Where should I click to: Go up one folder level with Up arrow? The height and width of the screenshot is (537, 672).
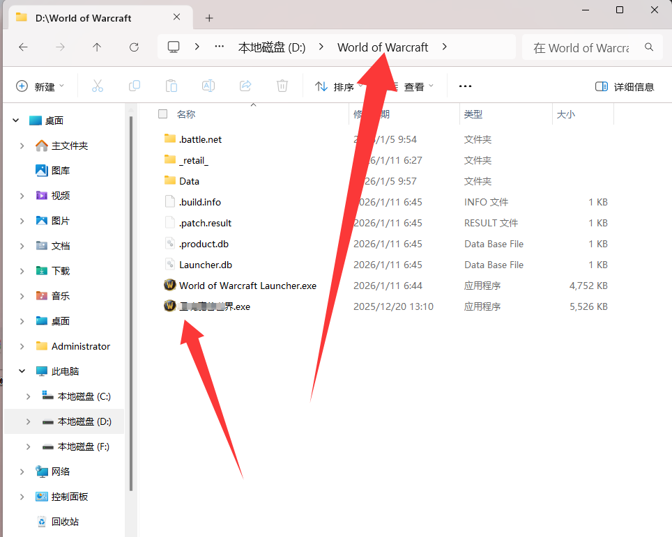pos(97,47)
